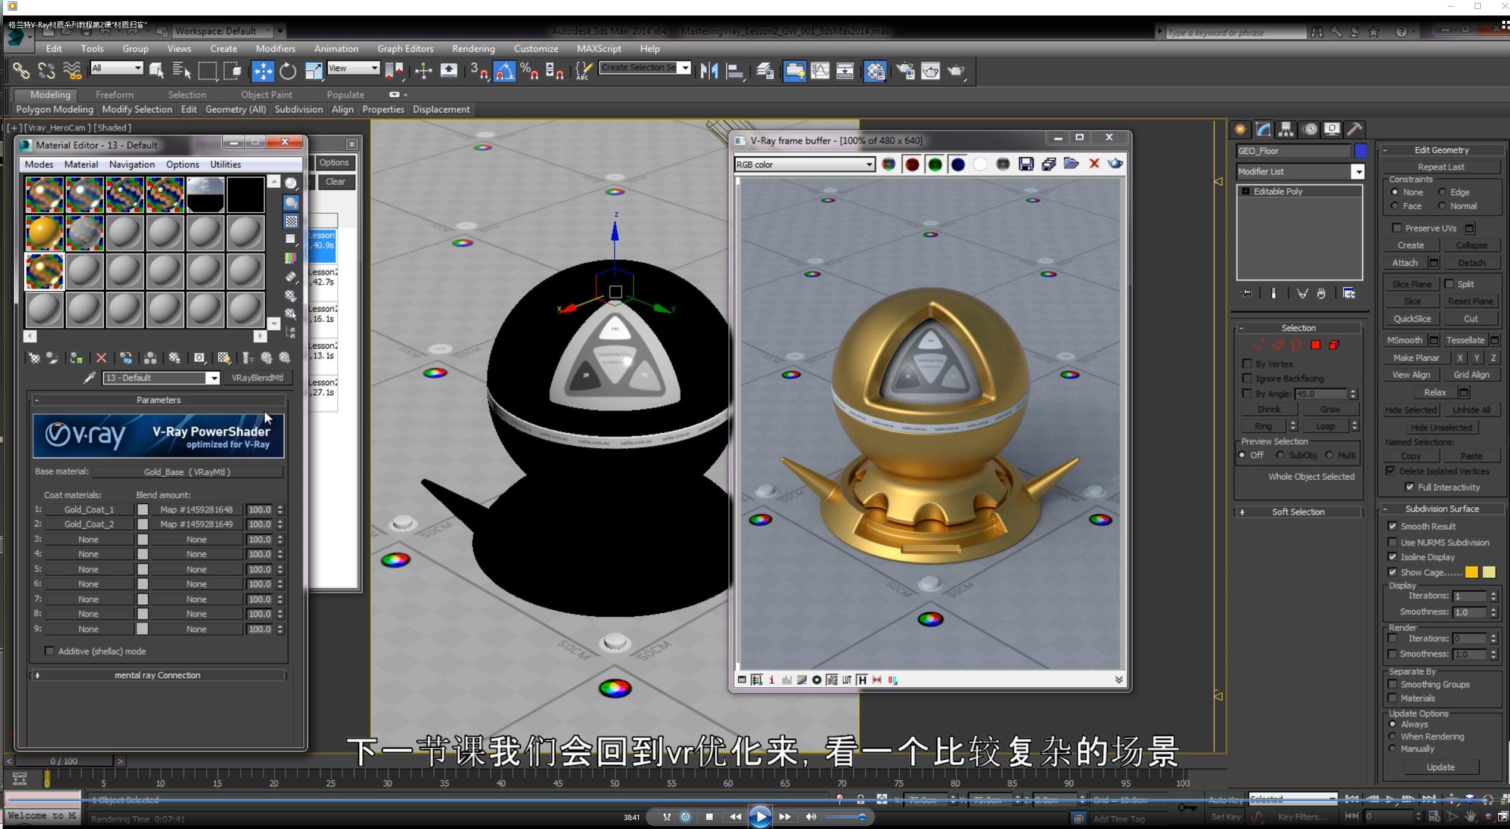Image resolution: width=1510 pixels, height=829 pixels.
Task: Load image in V-Ray frame buffer
Action: point(1071,163)
